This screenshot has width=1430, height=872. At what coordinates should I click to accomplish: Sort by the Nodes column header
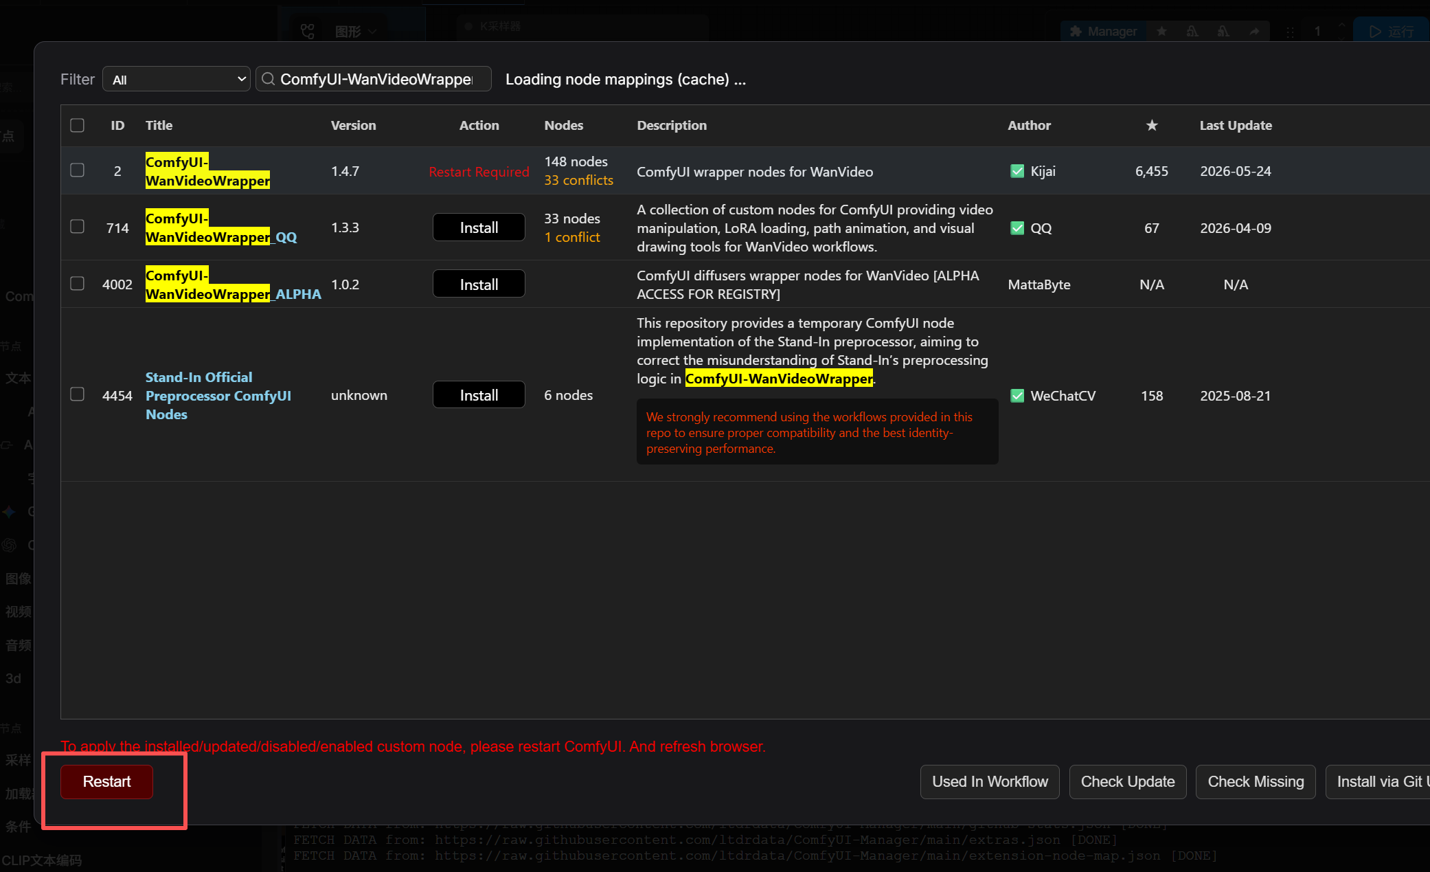coord(563,125)
